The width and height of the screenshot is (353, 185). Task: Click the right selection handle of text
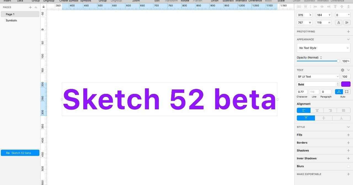(277, 99)
